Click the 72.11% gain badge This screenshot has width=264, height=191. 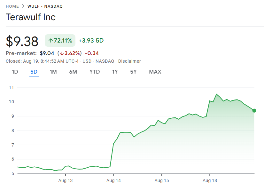click(60, 41)
